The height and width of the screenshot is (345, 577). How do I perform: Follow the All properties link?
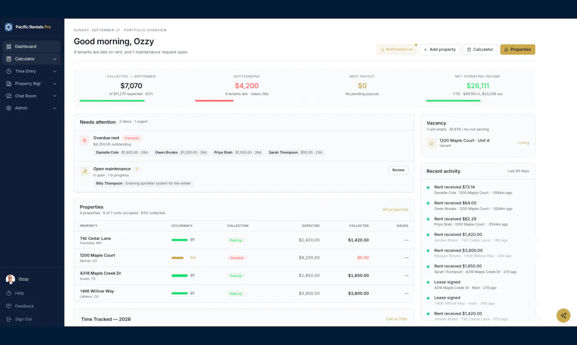pyautogui.click(x=395, y=210)
